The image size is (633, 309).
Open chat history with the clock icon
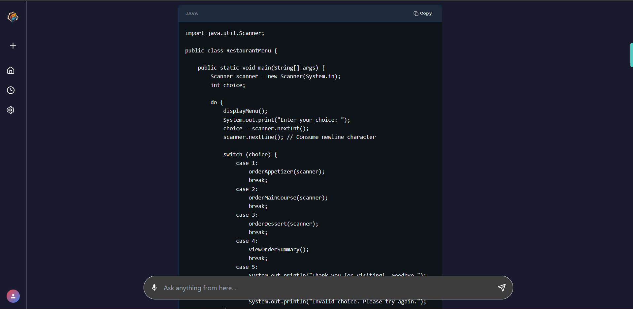tap(11, 90)
